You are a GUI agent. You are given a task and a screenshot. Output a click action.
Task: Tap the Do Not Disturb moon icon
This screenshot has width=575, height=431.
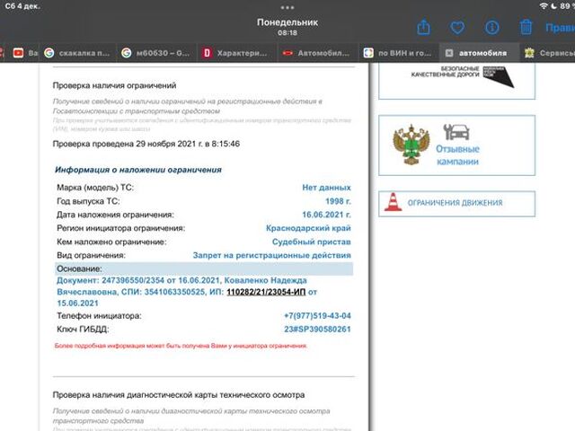point(553,6)
